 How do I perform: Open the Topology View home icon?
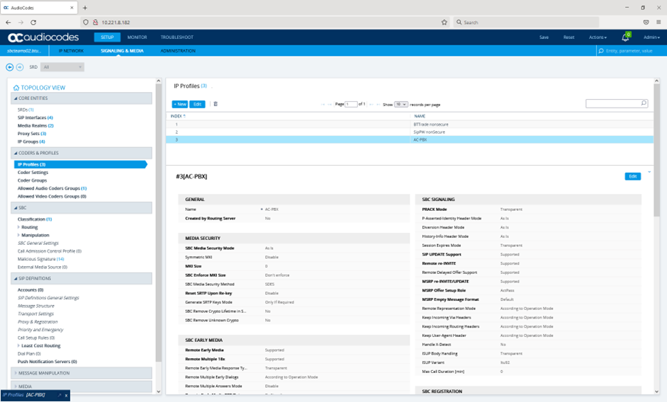coord(16,88)
